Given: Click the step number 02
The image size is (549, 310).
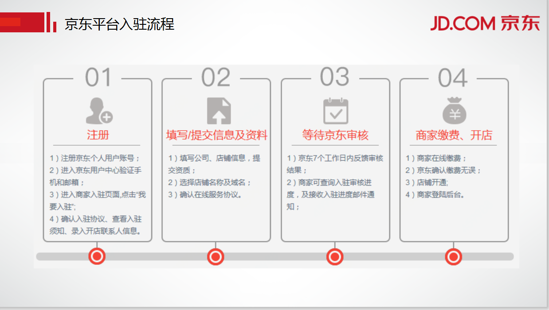Looking at the screenshot, I should pyautogui.click(x=216, y=78).
